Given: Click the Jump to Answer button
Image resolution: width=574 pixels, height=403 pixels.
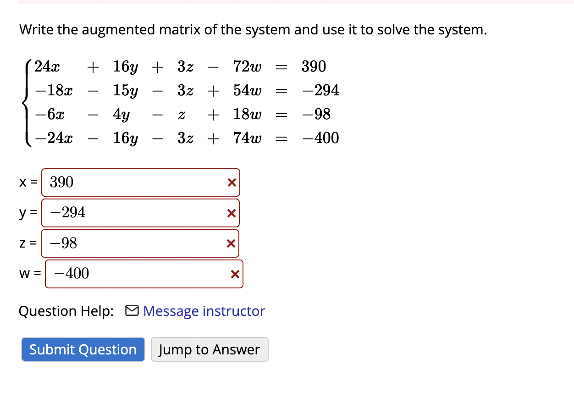Looking at the screenshot, I should [x=210, y=349].
